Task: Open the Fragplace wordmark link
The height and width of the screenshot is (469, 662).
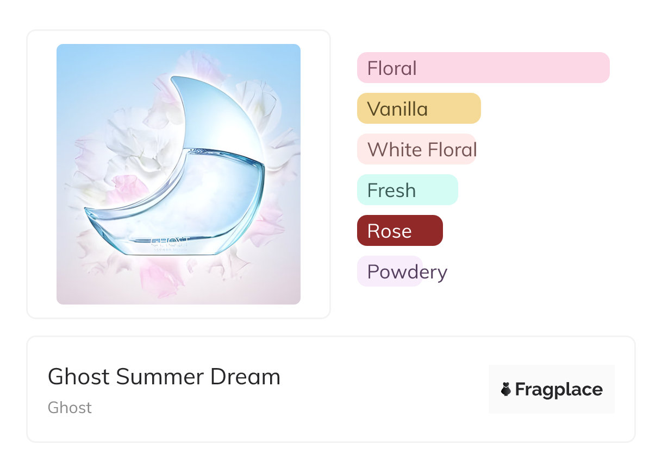Action: 558,389
